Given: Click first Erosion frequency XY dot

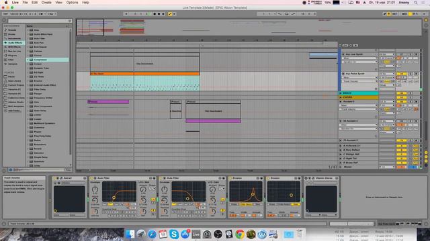Looking at the screenshot, I should tap(253, 194).
